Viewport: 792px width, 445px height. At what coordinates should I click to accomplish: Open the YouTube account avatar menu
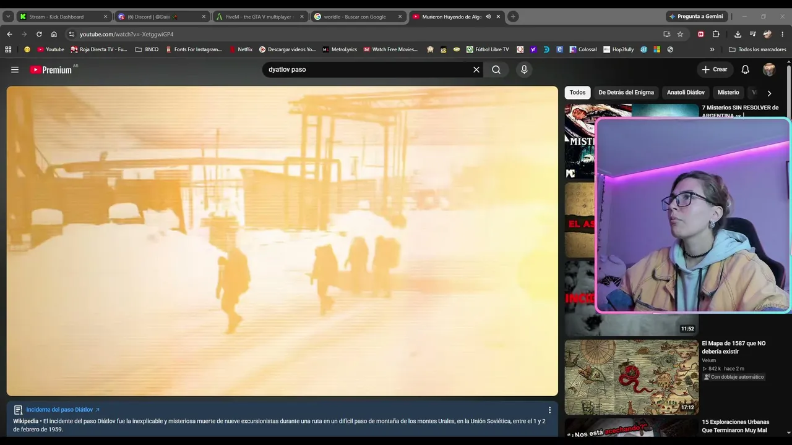769,70
